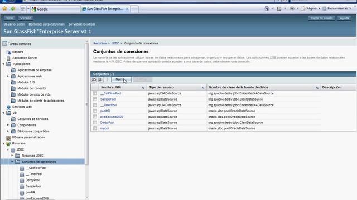
Task: Click the __TimerPool database icon in tree
Action: (x=22, y=174)
